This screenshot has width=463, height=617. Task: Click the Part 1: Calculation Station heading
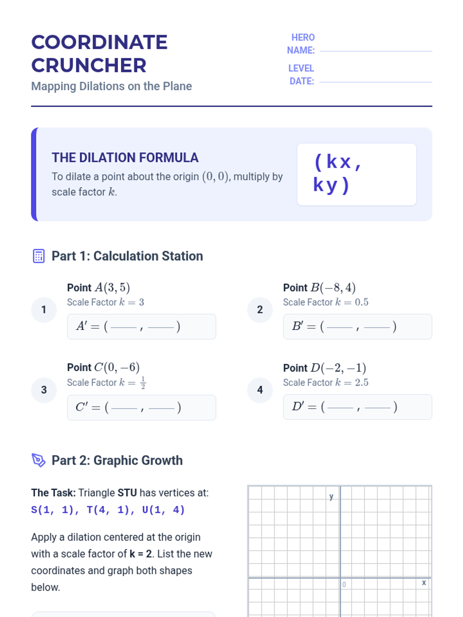click(127, 256)
